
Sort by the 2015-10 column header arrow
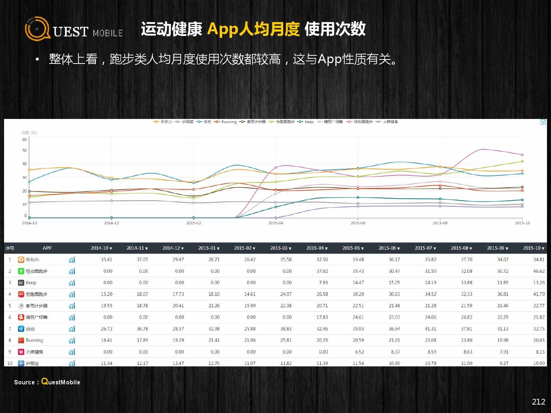[543, 249]
